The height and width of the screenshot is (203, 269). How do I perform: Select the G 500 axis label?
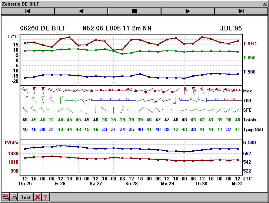click(x=249, y=142)
